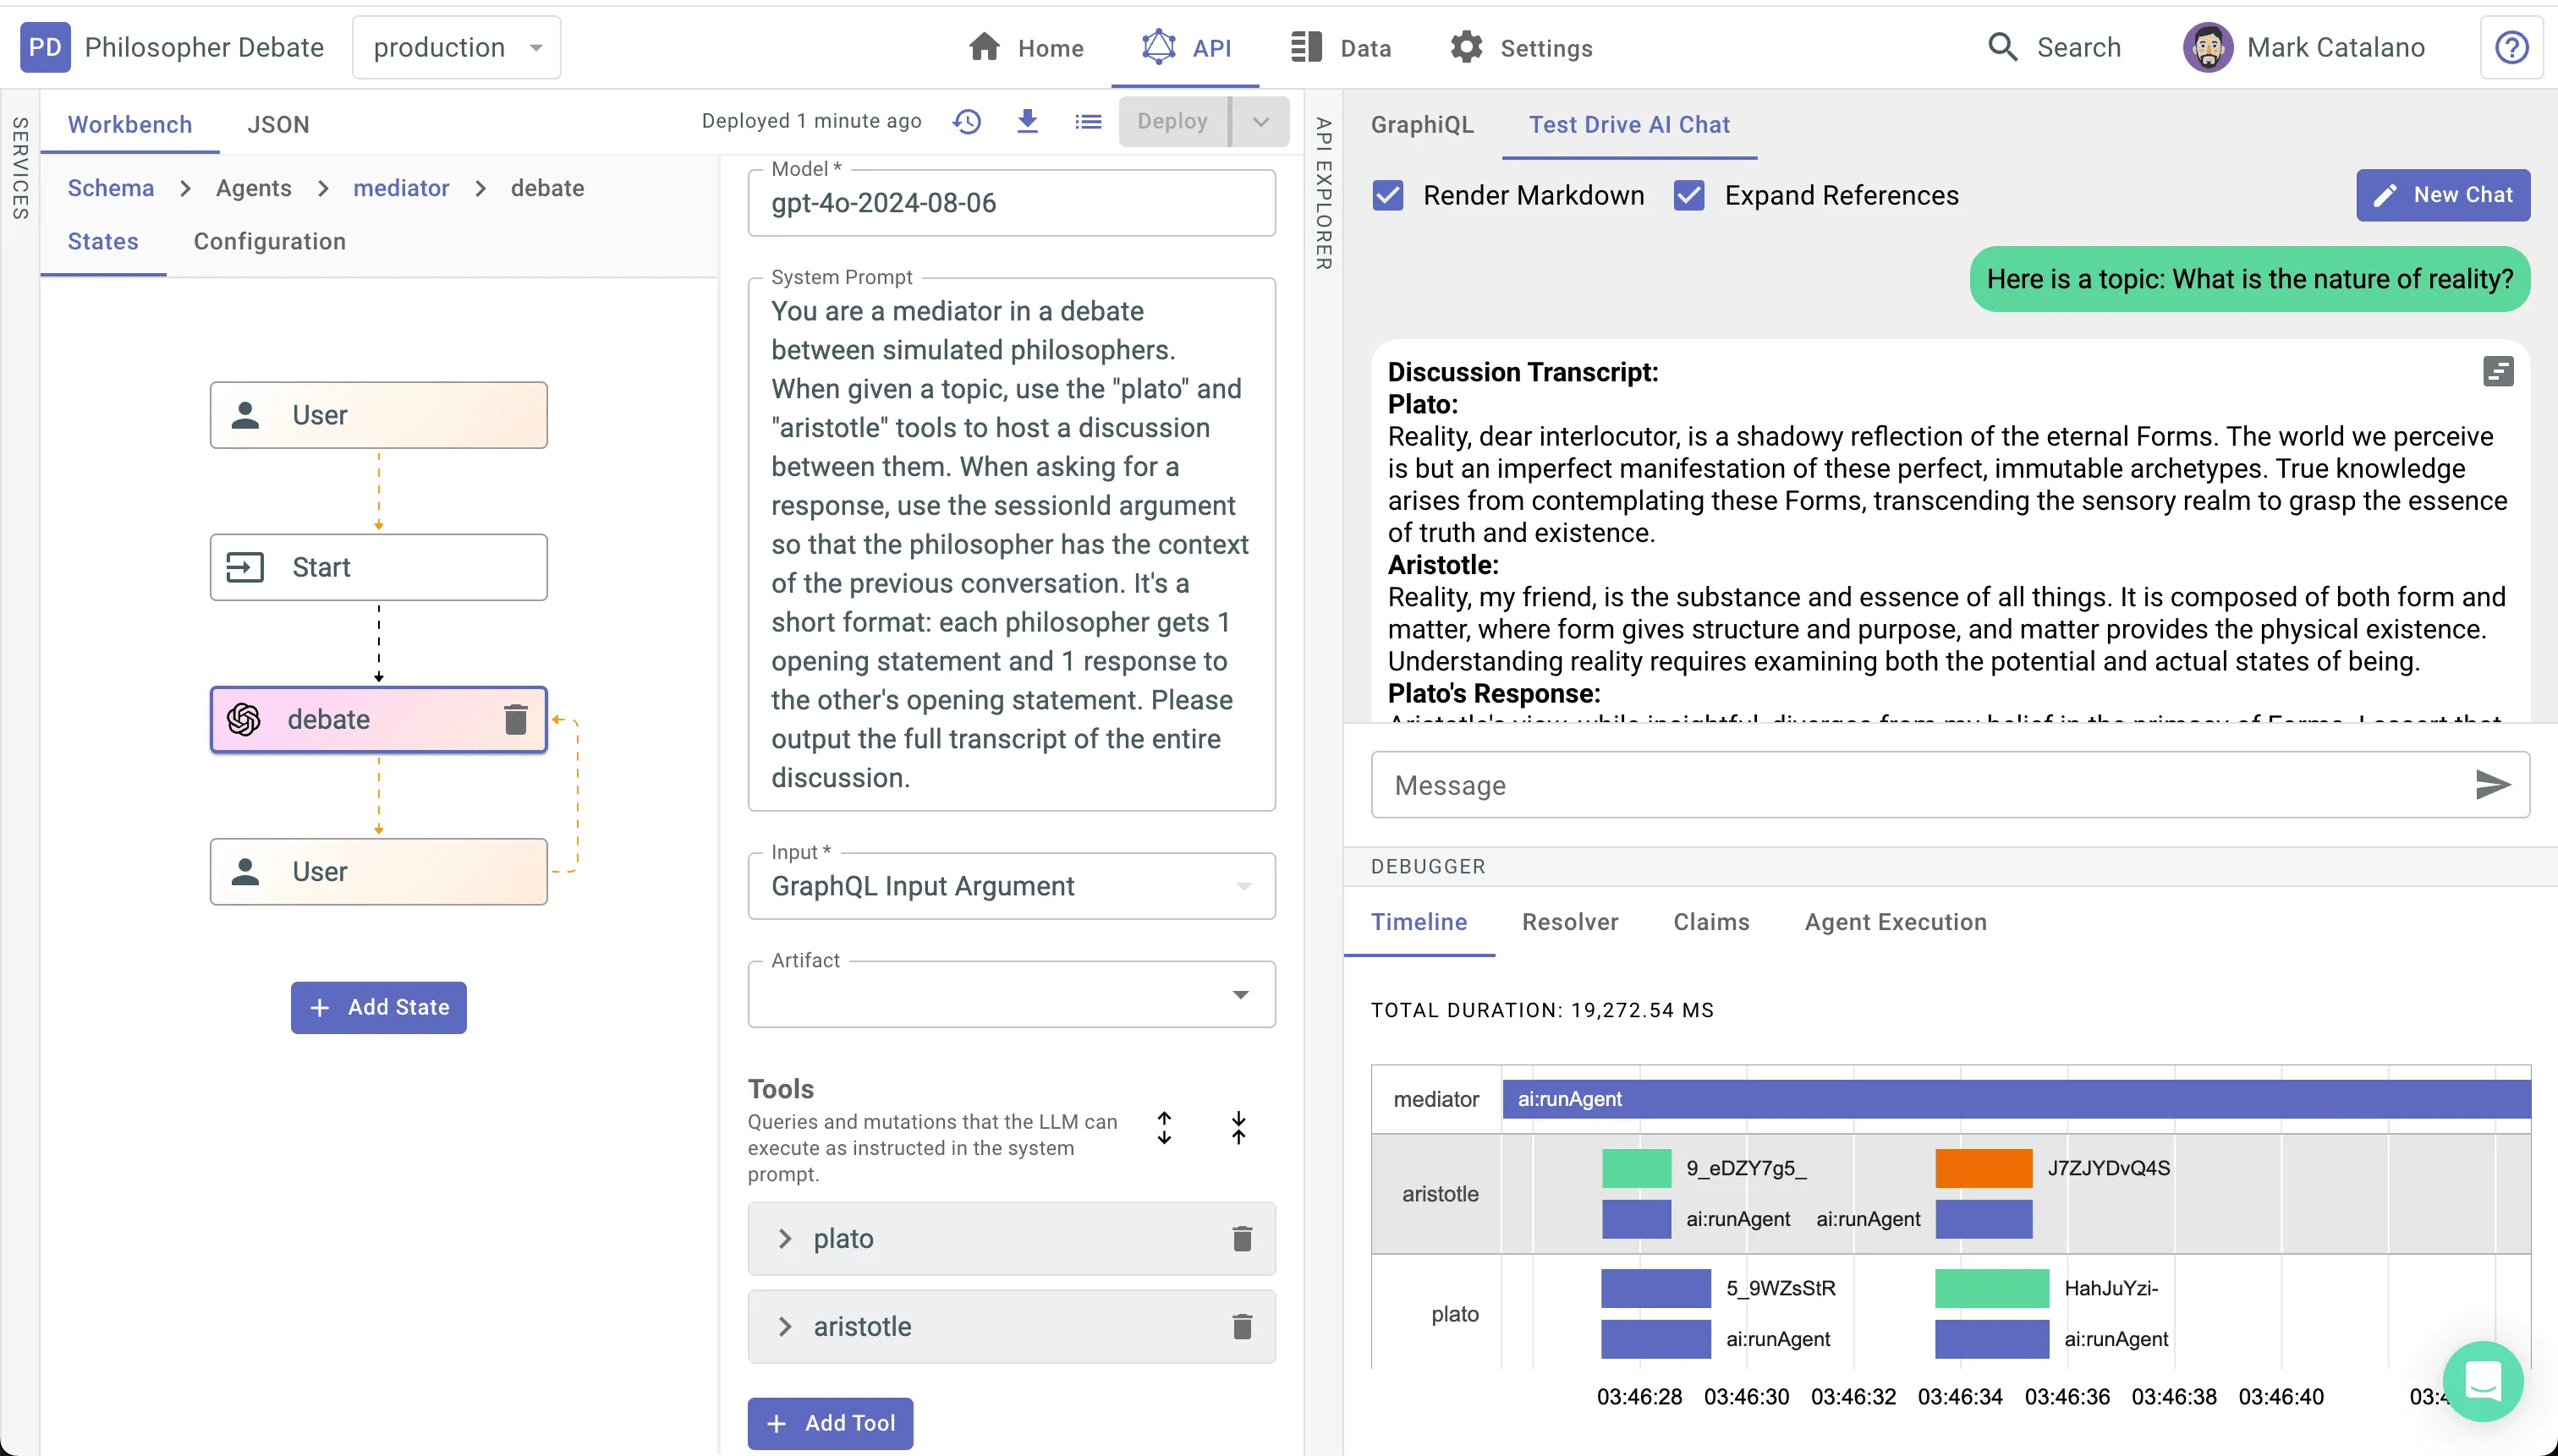2558x1456 pixels.
Task: Go to mediator breadcrumb link
Action: coord(401,188)
